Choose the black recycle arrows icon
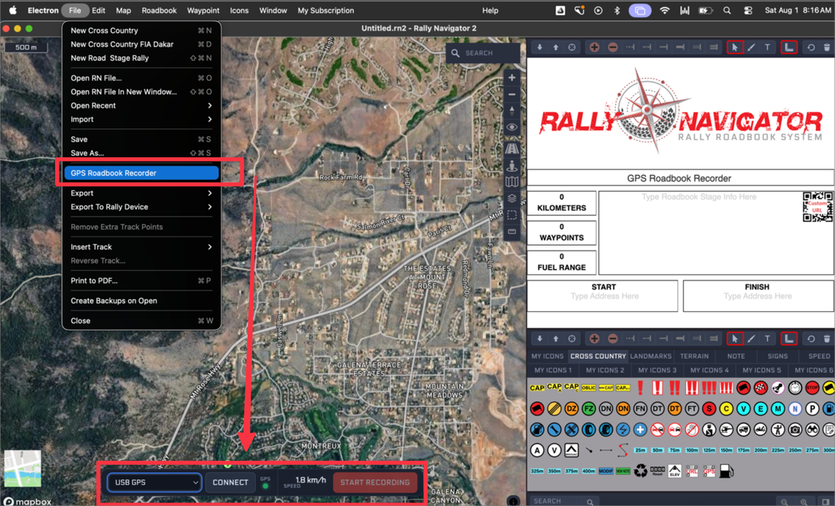Image resolution: width=835 pixels, height=506 pixels. point(640,471)
